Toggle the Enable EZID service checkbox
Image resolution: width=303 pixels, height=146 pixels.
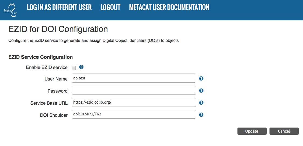[x=74, y=68]
